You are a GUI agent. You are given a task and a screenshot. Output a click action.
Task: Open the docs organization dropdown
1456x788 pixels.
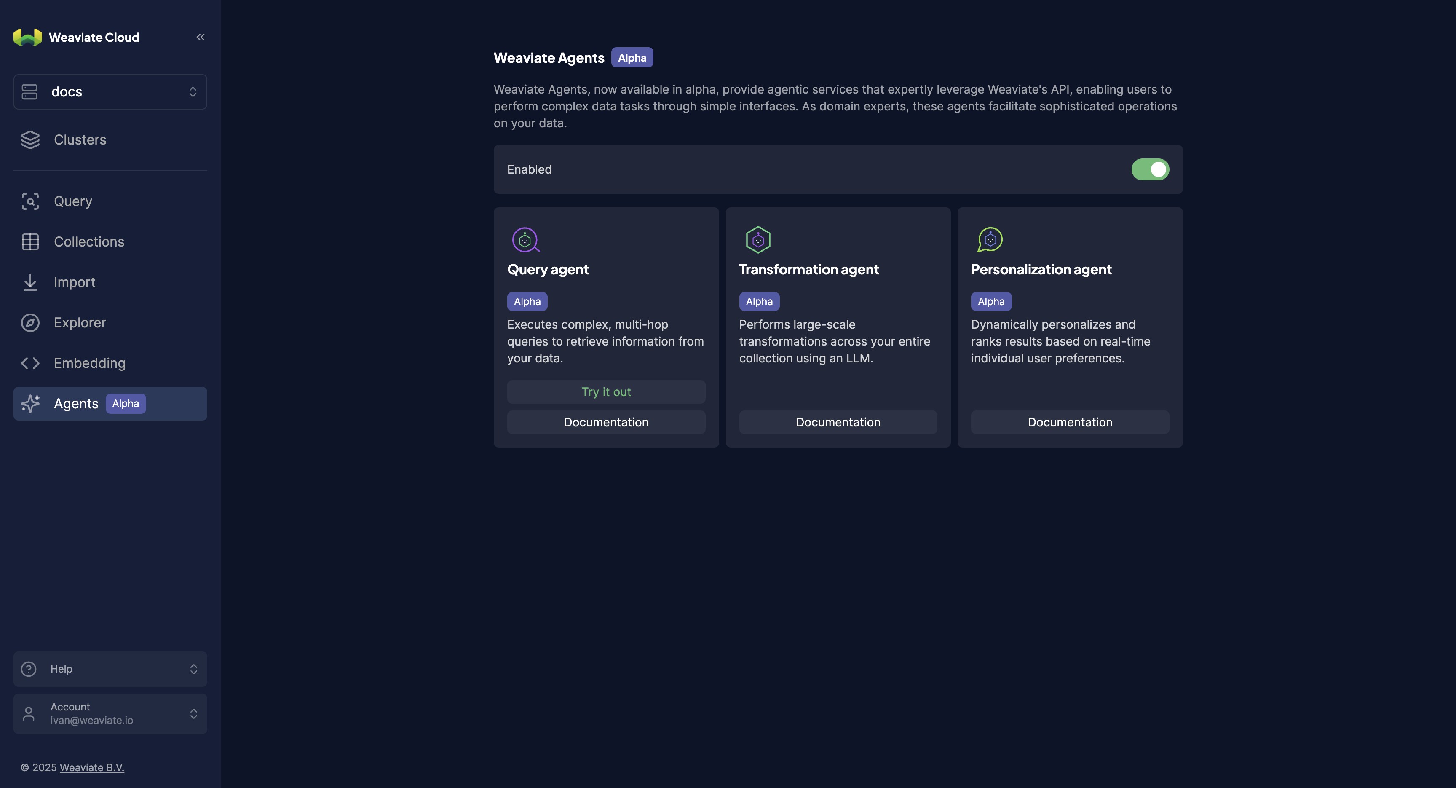pos(110,91)
